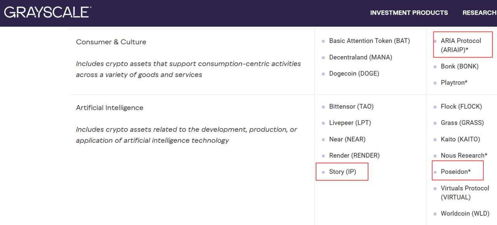This screenshot has height=225, width=497.
Task: Click Bittensor (TAO) asset
Action: click(x=351, y=106)
